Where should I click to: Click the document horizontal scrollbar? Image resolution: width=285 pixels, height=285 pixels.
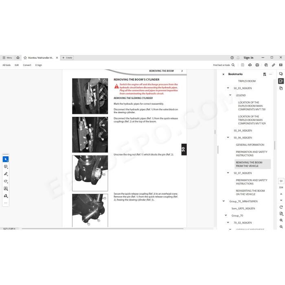coord(103,228)
